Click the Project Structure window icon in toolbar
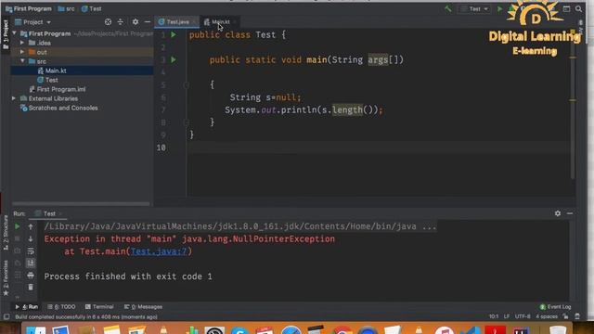594x334 pixels. (566, 8)
